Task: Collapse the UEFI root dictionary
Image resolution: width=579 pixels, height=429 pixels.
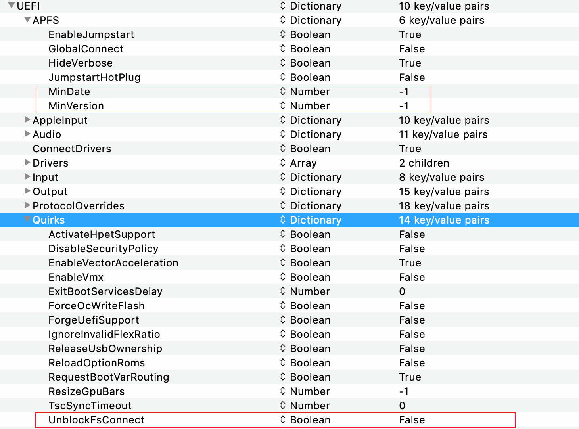Action: [12, 6]
